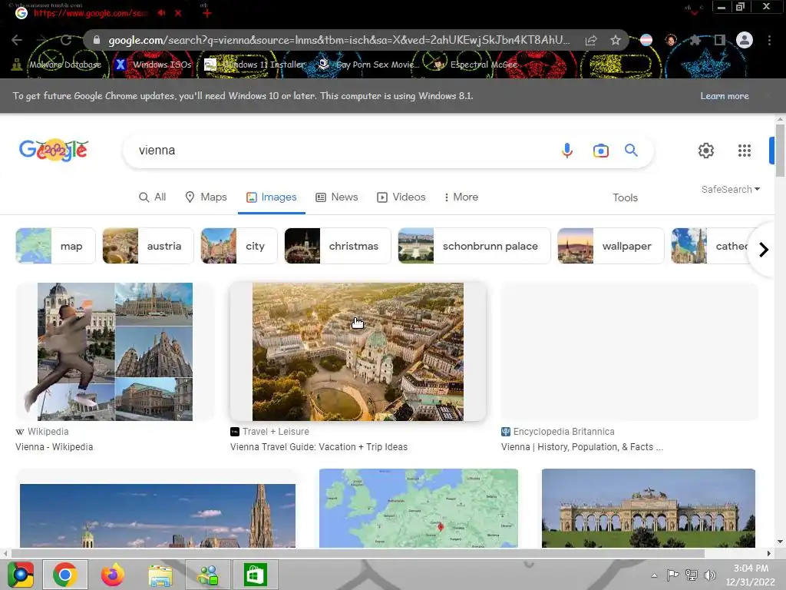Open the Google apps grid
The height and width of the screenshot is (590, 786).
[x=745, y=151]
